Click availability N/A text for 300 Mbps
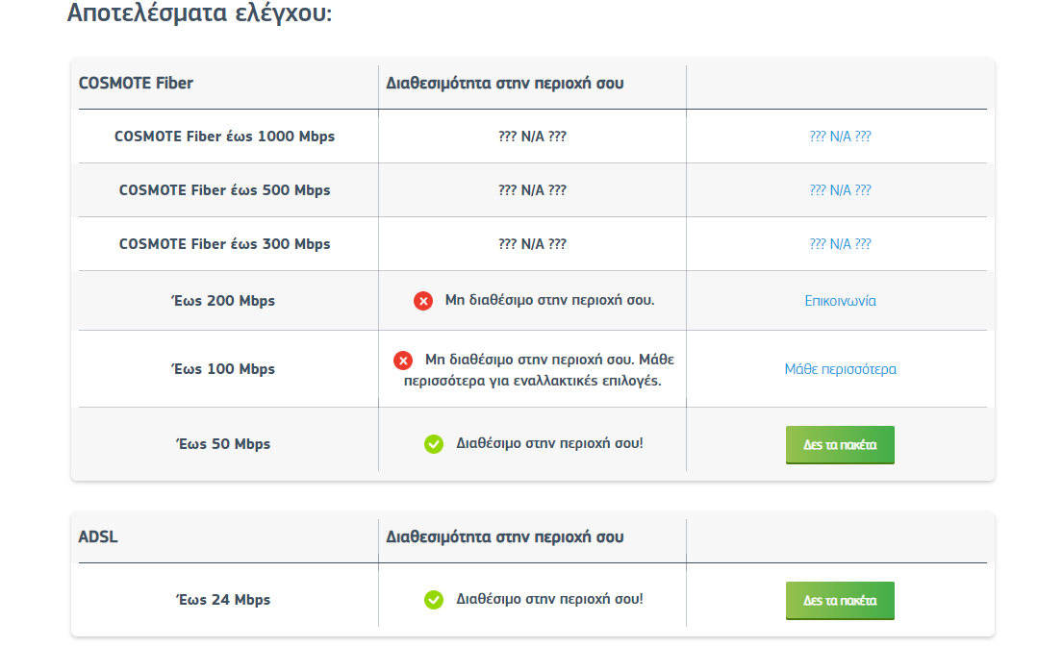 point(532,244)
